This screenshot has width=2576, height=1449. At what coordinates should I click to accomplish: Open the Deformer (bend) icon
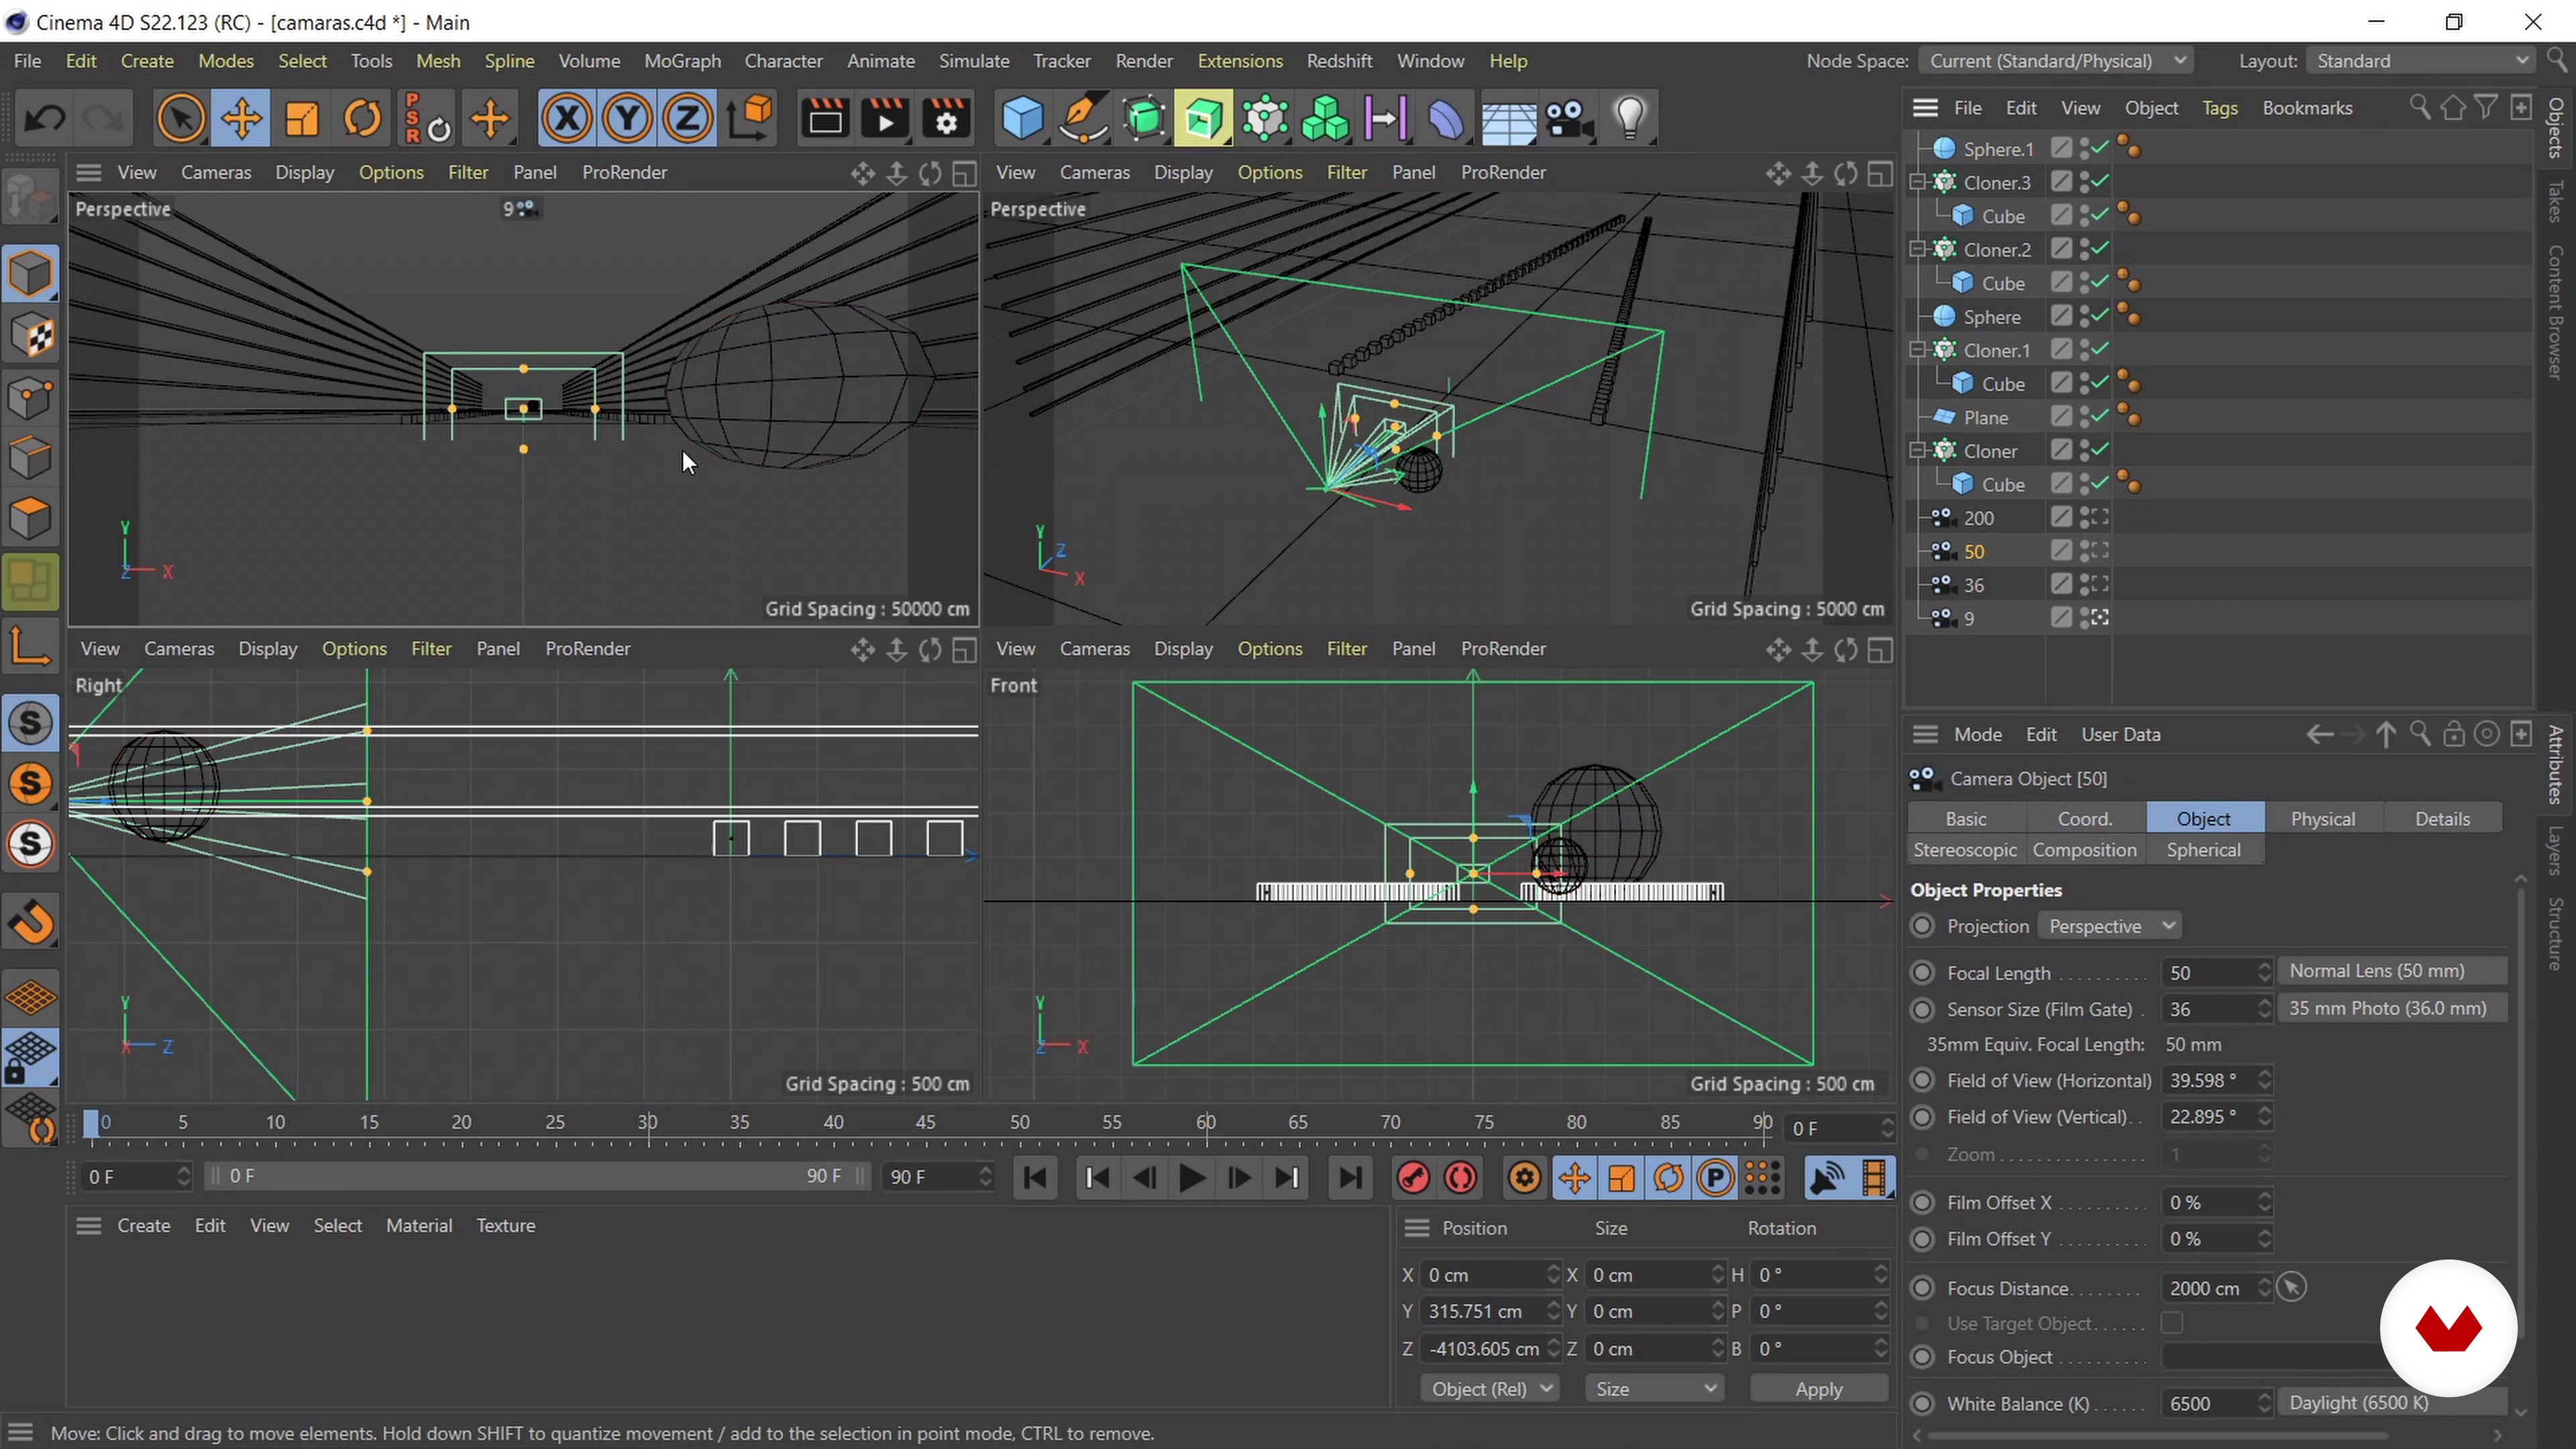[1446, 119]
